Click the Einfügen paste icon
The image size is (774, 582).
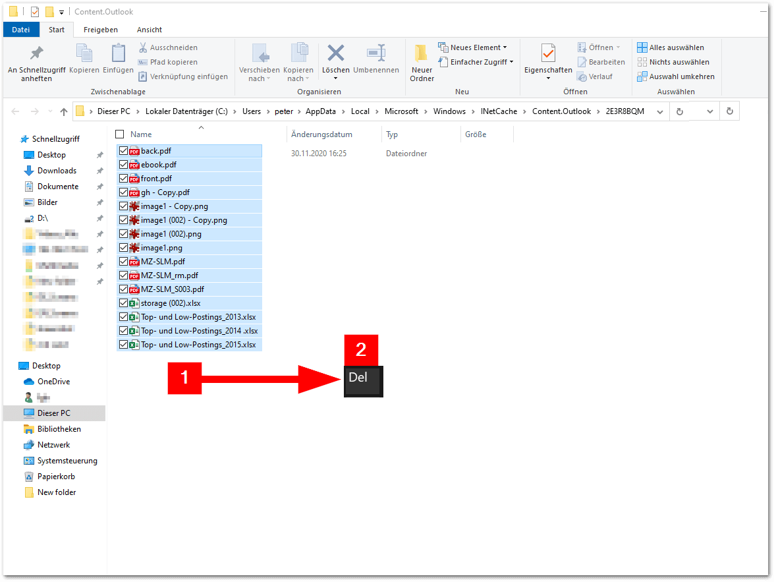click(x=118, y=54)
